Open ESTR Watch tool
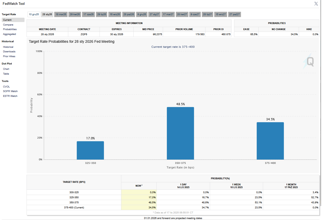This screenshot has width=322, height=220. (x=10, y=96)
